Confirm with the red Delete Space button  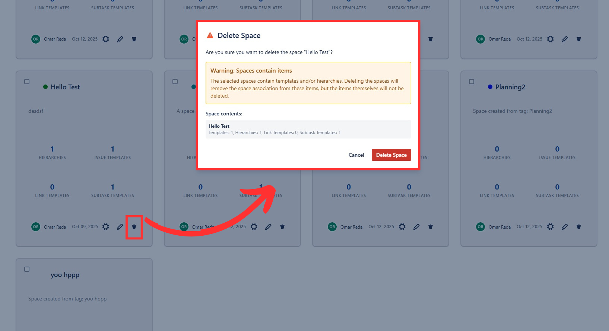pos(391,155)
